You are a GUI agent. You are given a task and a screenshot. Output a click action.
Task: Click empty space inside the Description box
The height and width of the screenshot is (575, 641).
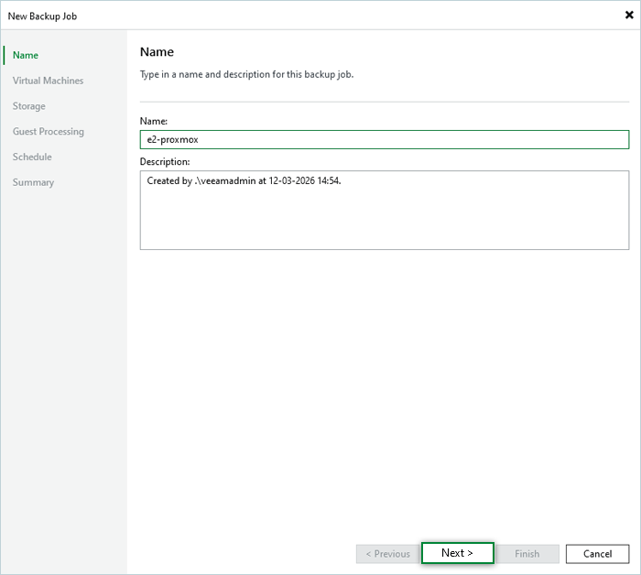click(x=384, y=220)
